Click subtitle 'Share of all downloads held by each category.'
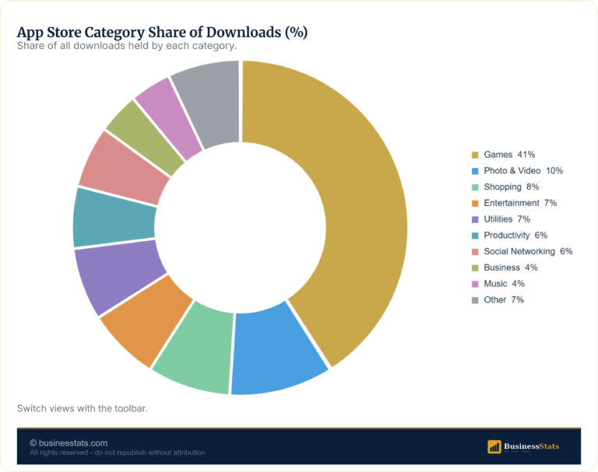598x472 pixels. click(127, 46)
